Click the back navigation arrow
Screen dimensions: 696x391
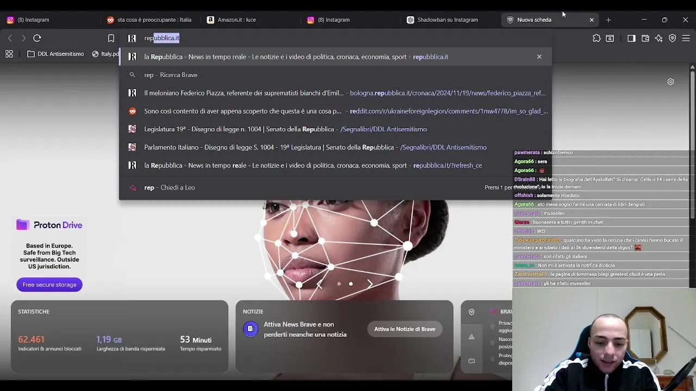10,38
